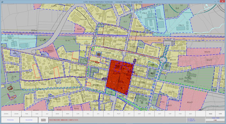The image size is (226, 124).
Task: Open the PLOT function
Action: [x=119, y=114]
